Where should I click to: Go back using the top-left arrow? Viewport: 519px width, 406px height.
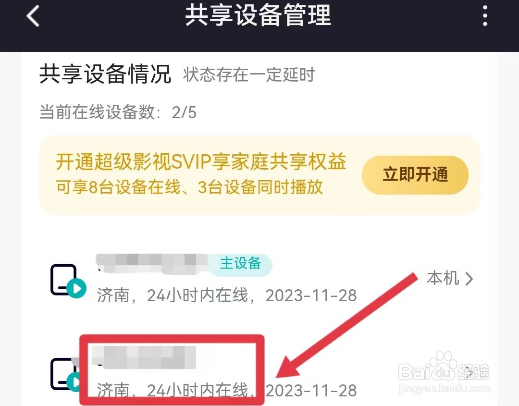[x=33, y=16]
